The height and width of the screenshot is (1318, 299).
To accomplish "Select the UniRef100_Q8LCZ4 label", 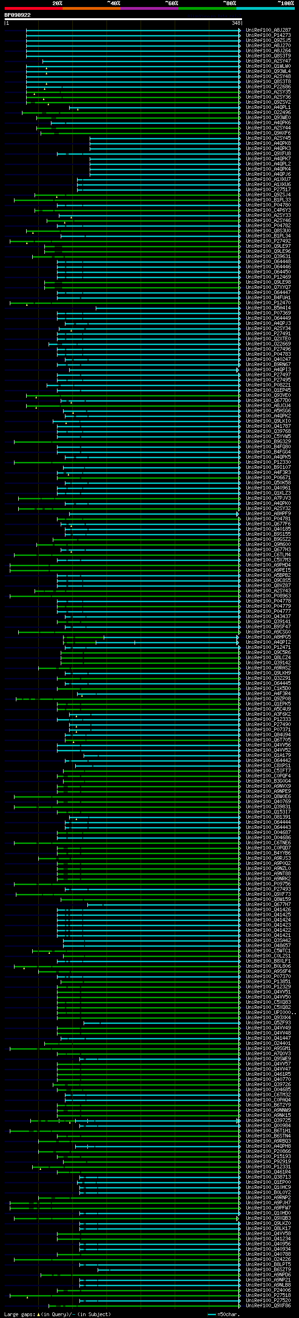I will coord(268,657).
